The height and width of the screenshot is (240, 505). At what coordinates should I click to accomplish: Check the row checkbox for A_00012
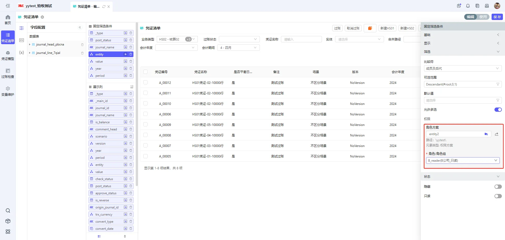(145, 83)
